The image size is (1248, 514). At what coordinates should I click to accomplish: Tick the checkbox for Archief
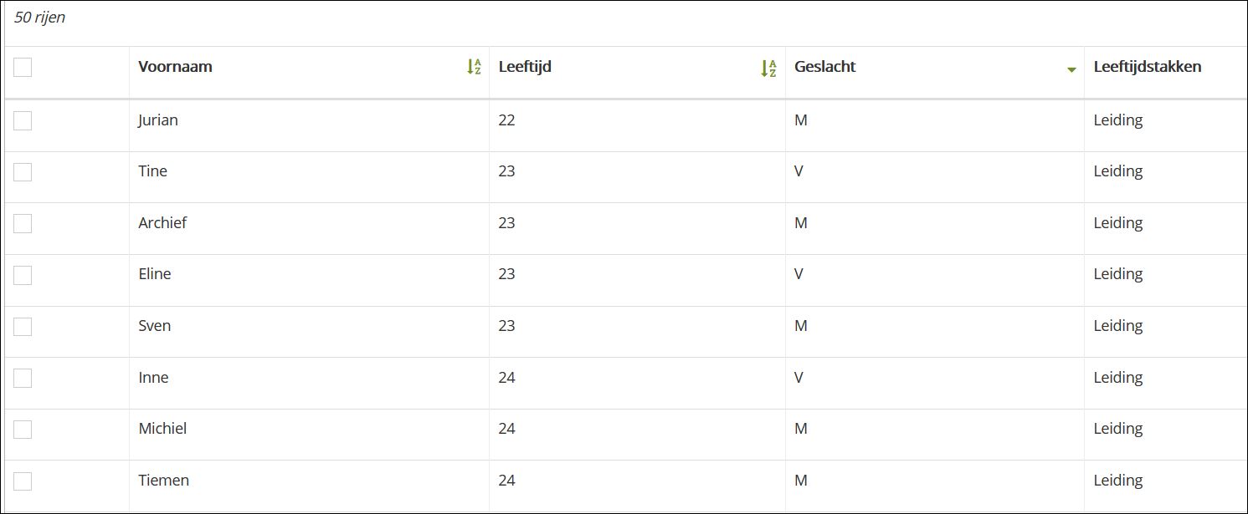pyautogui.click(x=23, y=223)
